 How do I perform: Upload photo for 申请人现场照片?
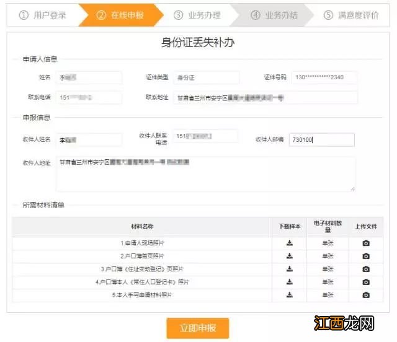[366, 243]
